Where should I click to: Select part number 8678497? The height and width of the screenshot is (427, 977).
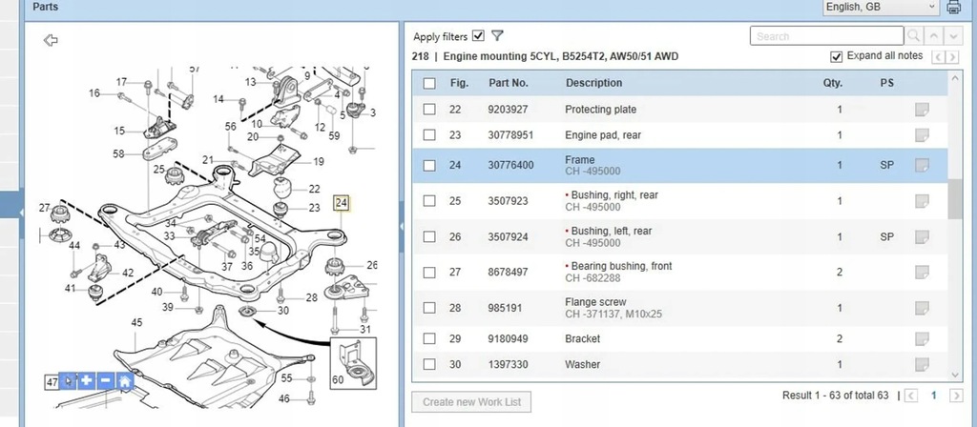tap(508, 272)
